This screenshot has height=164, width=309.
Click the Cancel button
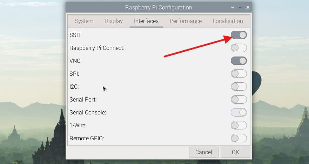pyautogui.click(x=204, y=152)
